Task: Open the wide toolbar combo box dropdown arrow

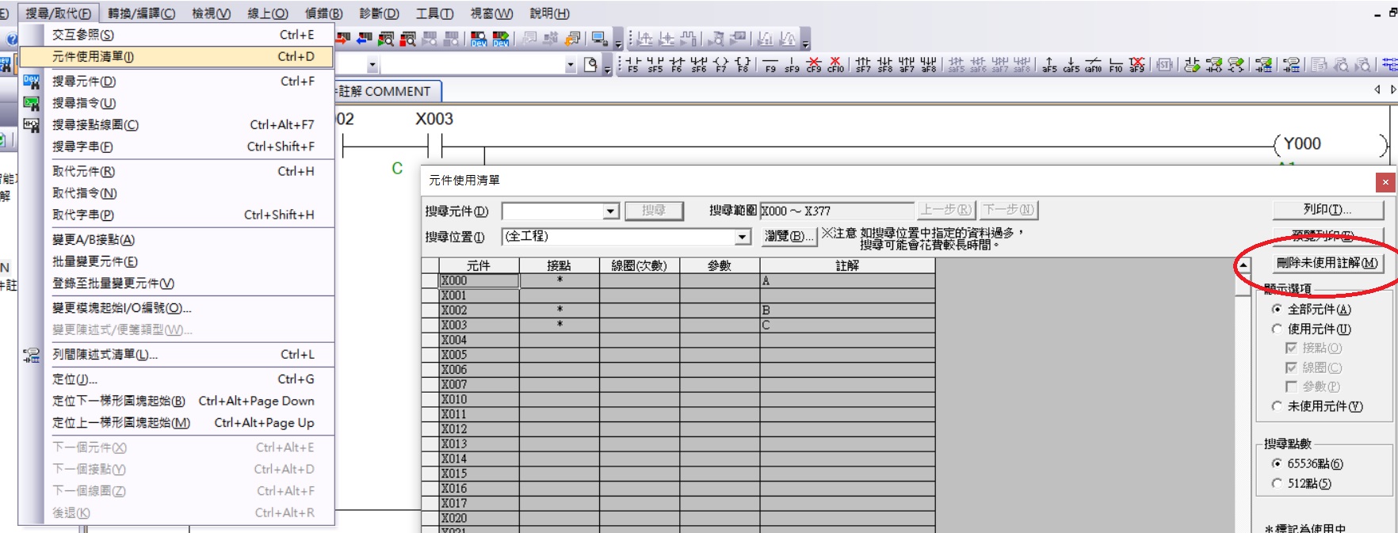Action: click(570, 65)
